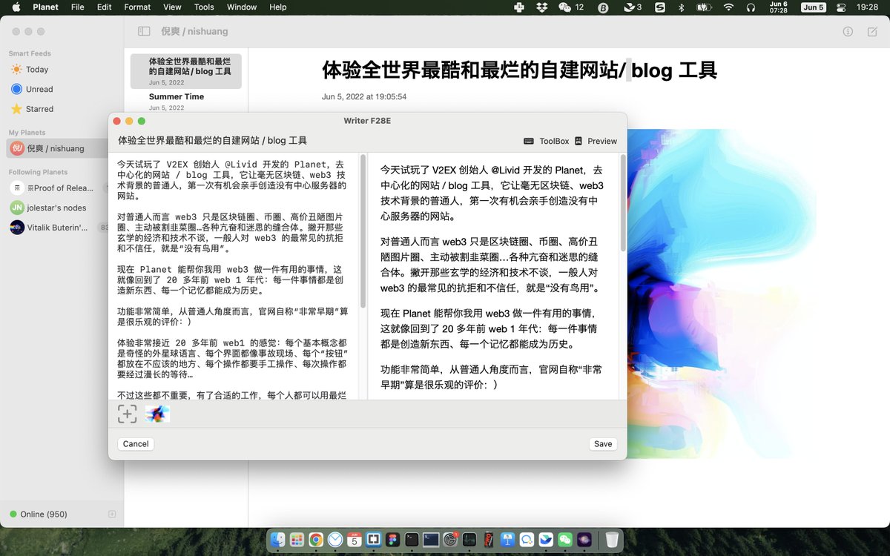Open the Tools menu
The width and height of the screenshot is (890, 556).
[203, 7]
